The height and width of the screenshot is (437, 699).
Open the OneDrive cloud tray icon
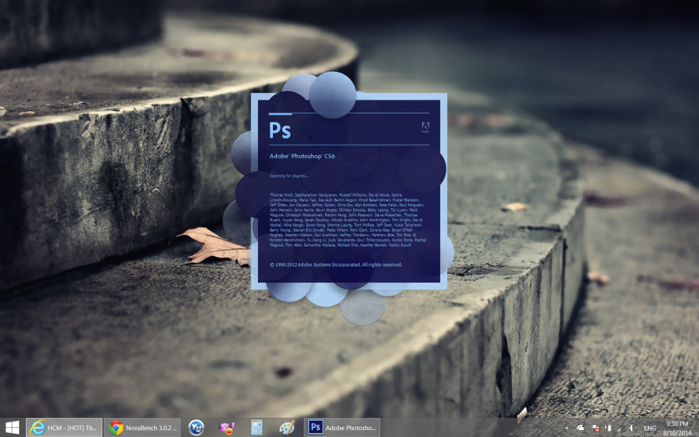pos(580,428)
